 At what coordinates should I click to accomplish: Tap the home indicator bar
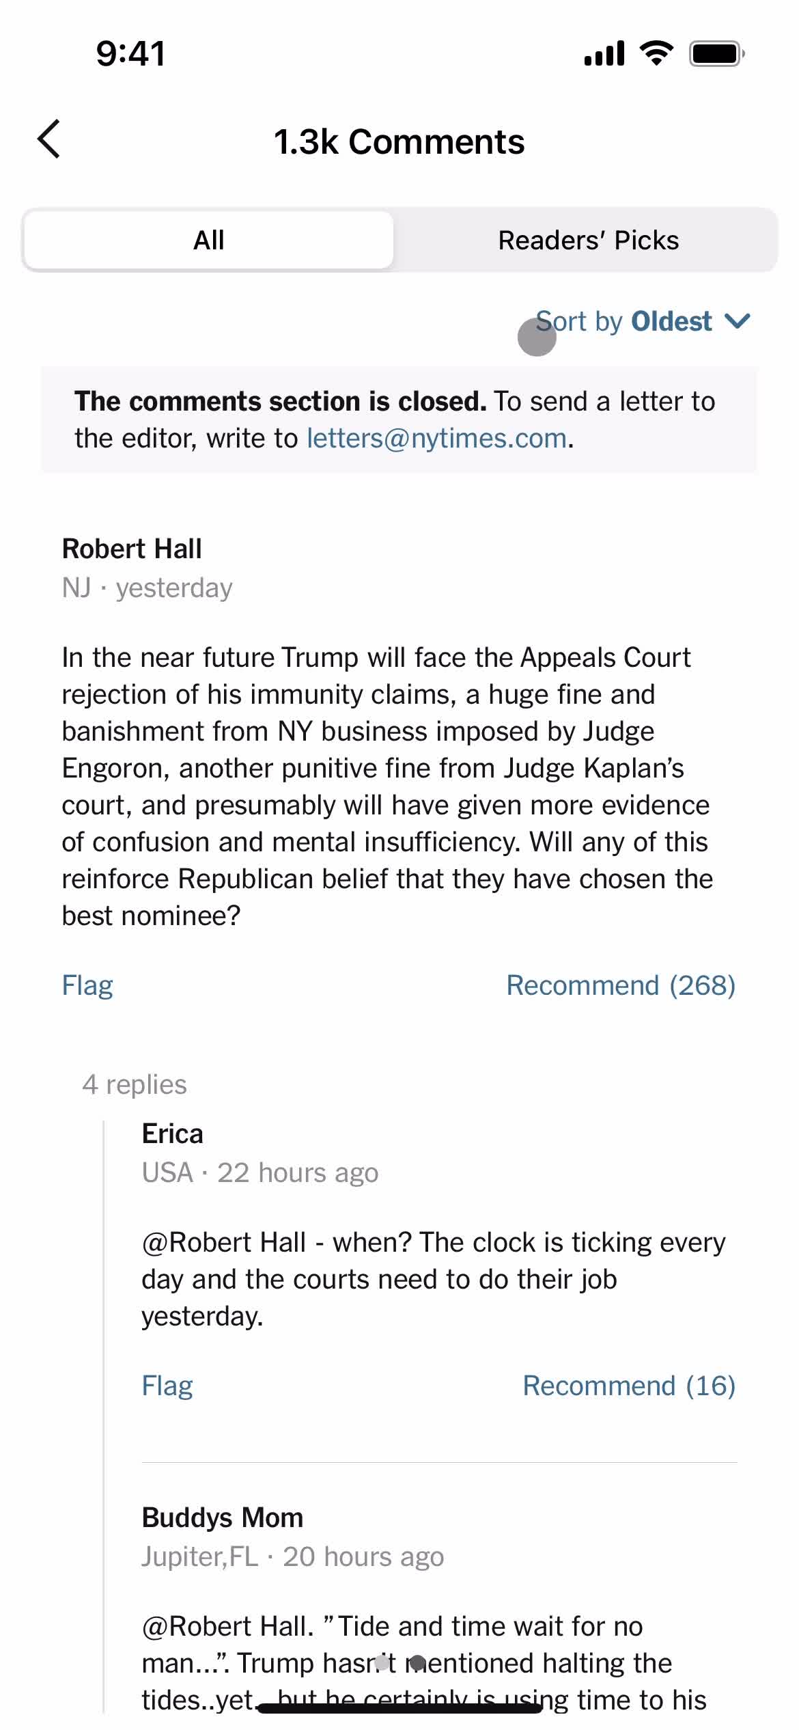coord(399,1708)
